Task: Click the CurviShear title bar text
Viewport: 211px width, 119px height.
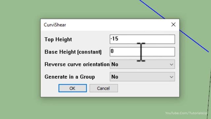Action: (x=55, y=25)
